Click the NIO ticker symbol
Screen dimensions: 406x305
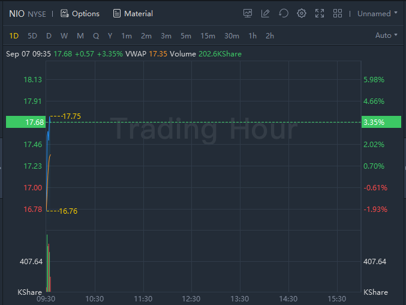[17, 13]
